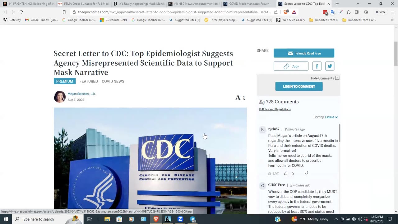
Task: Increase article font size with large A
Action: 238,98
